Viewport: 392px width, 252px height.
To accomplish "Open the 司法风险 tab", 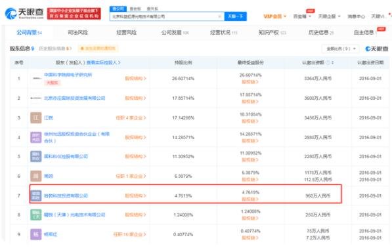I will (77, 32).
